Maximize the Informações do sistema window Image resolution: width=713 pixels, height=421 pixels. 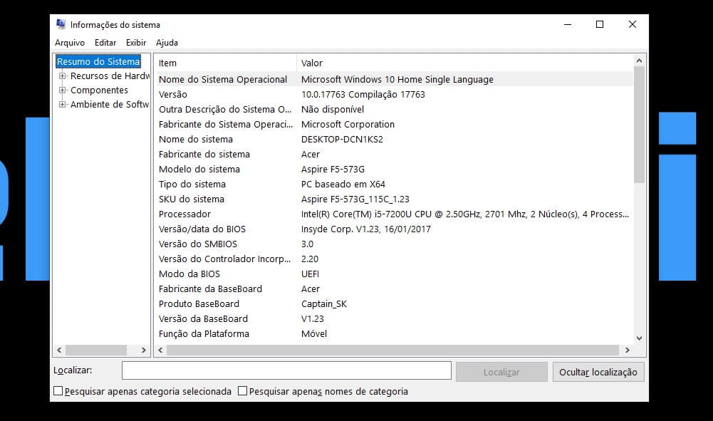(x=600, y=24)
